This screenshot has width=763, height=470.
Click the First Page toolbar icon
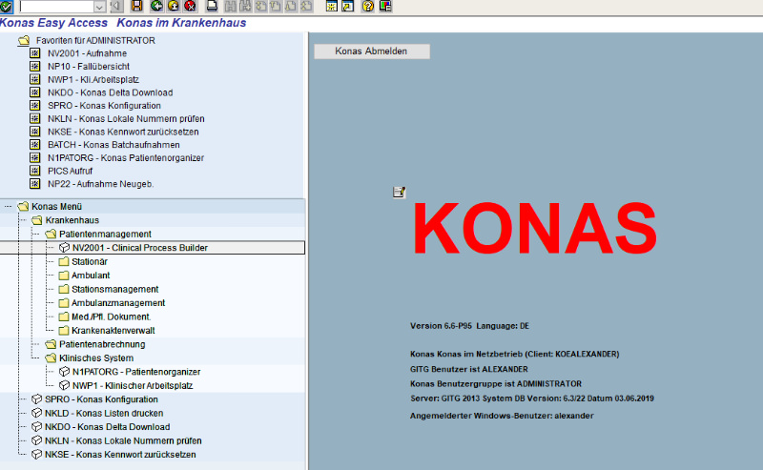(x=260, y=6)
